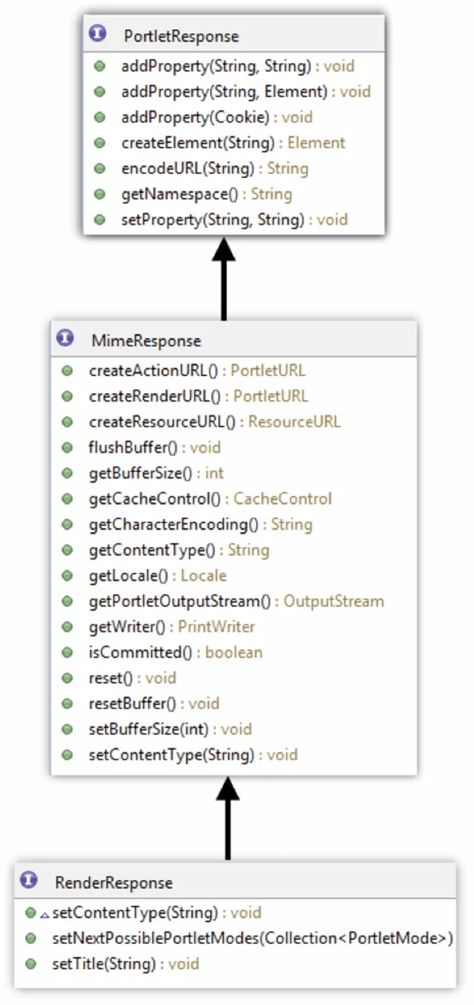
Task: Select reset() method in MimeResponse
Action: click(132, 678)
